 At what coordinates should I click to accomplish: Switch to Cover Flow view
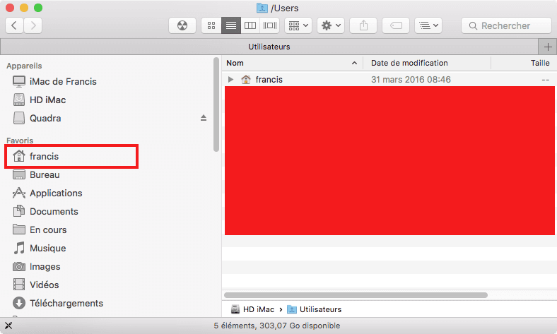(x=269, y=25)
